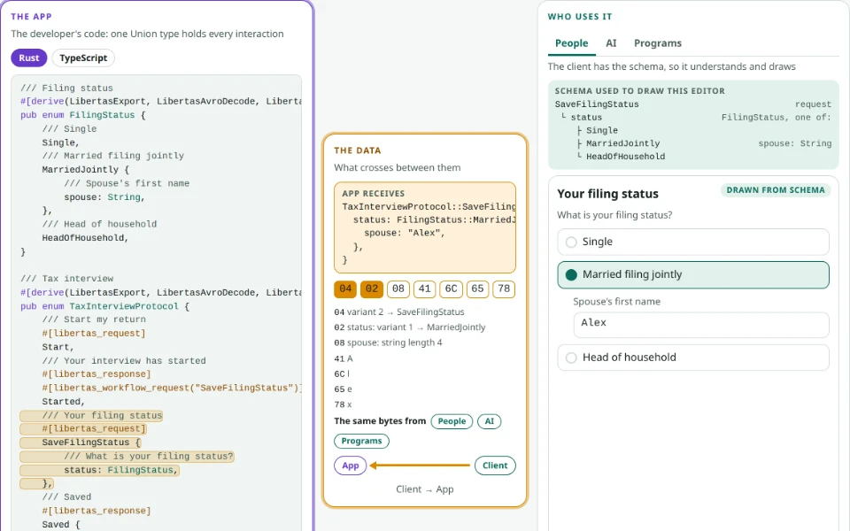Click the Client endpoint pill
850x531 pixels.
495,466
